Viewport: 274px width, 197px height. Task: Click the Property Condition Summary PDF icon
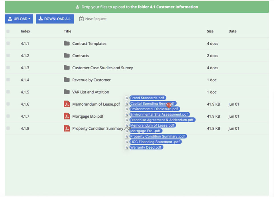[67, 128]
